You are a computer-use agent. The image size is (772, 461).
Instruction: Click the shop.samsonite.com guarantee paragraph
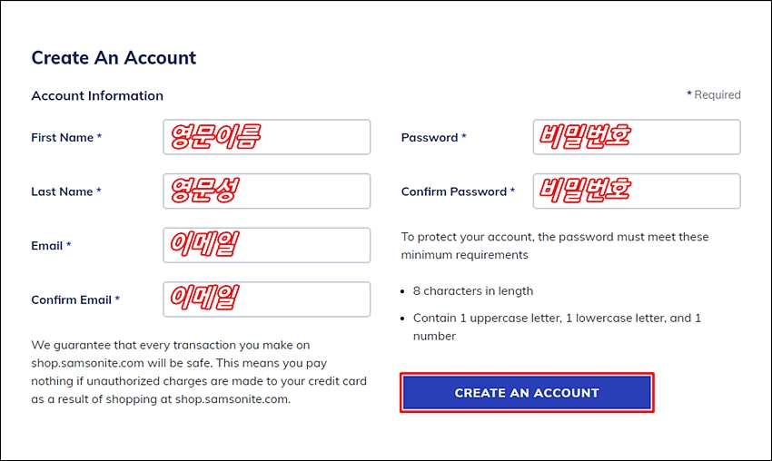pyautogui.click(x=199, y=372)
